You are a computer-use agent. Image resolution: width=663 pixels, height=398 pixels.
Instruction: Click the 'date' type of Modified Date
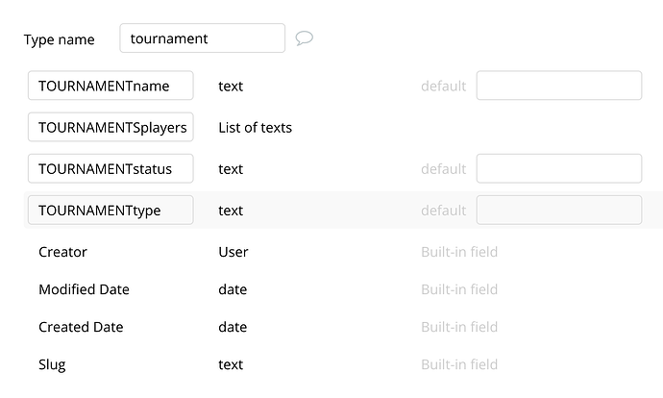(233, 289)
